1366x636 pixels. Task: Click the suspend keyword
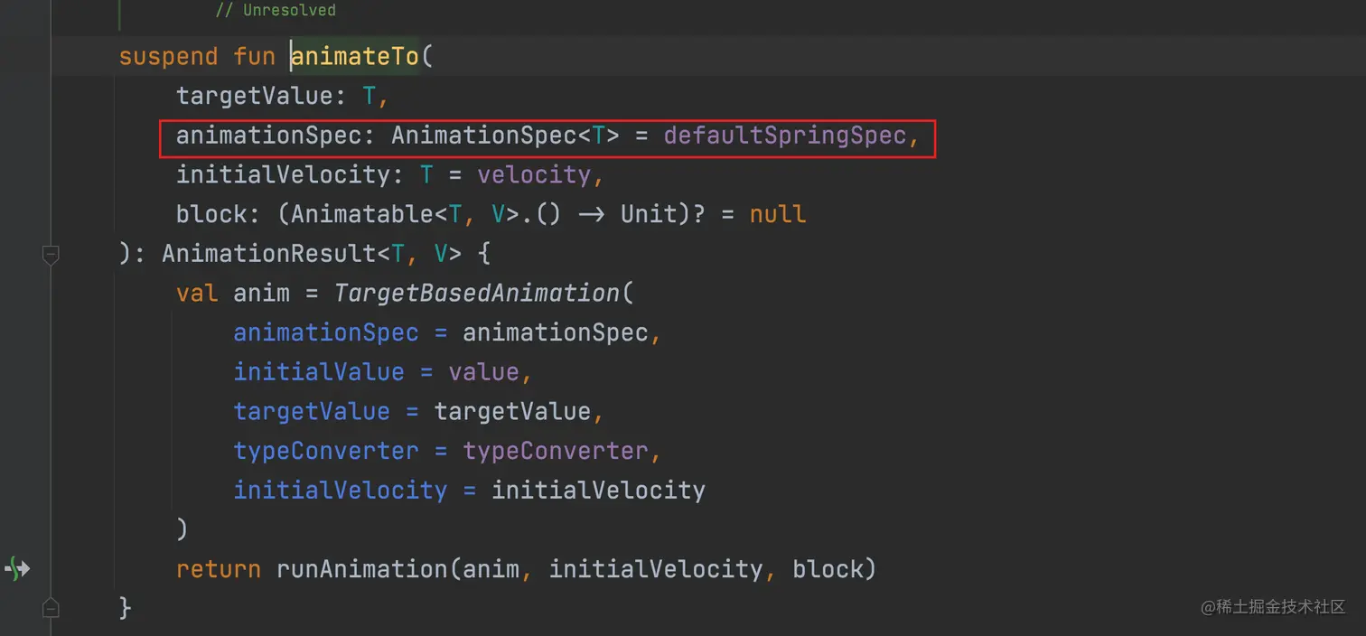point(168,57)
